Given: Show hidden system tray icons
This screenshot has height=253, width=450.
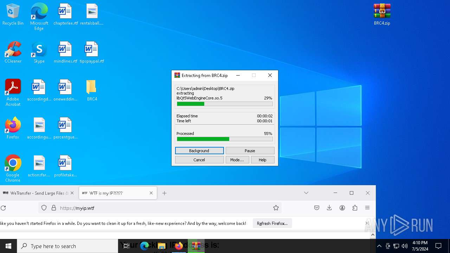Looking at the screenshot, I should (379, 246).
